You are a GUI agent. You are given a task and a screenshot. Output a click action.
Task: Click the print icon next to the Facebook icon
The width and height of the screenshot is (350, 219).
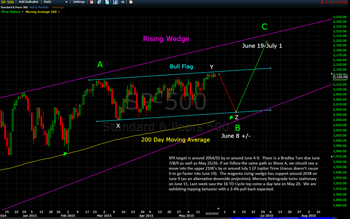click(x=123, y=2)
